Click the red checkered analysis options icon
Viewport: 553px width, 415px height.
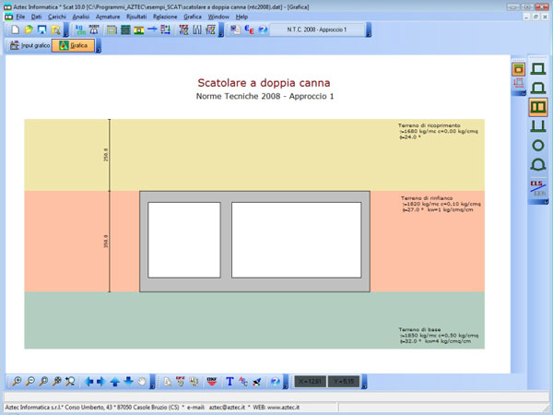click(183, 30)
